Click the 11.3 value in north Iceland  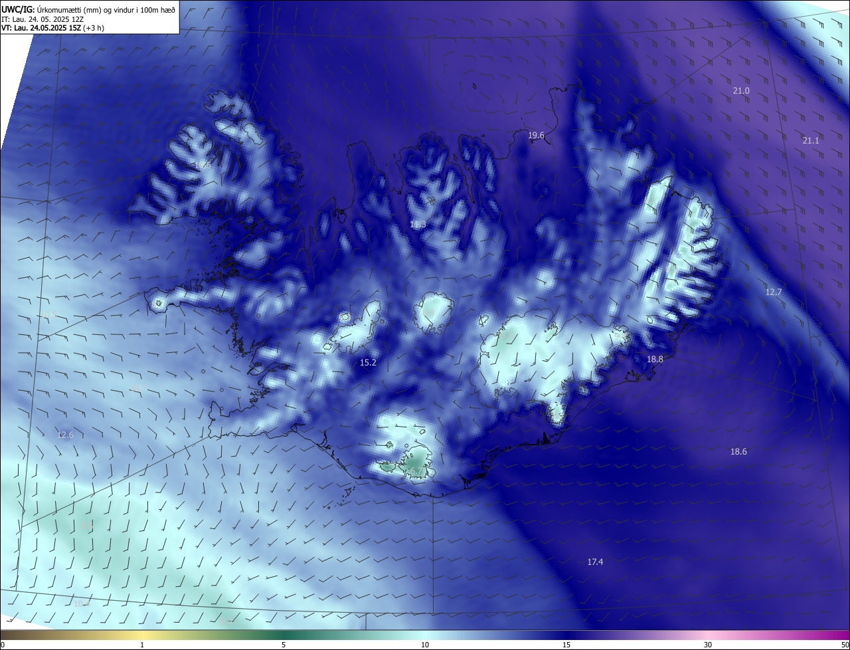click(x=418, y=225)
